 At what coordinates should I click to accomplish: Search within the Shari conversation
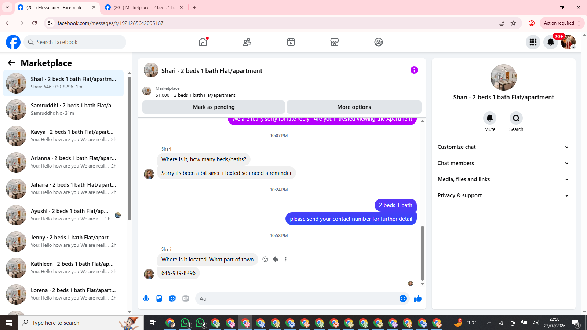(x=516, y=118)
